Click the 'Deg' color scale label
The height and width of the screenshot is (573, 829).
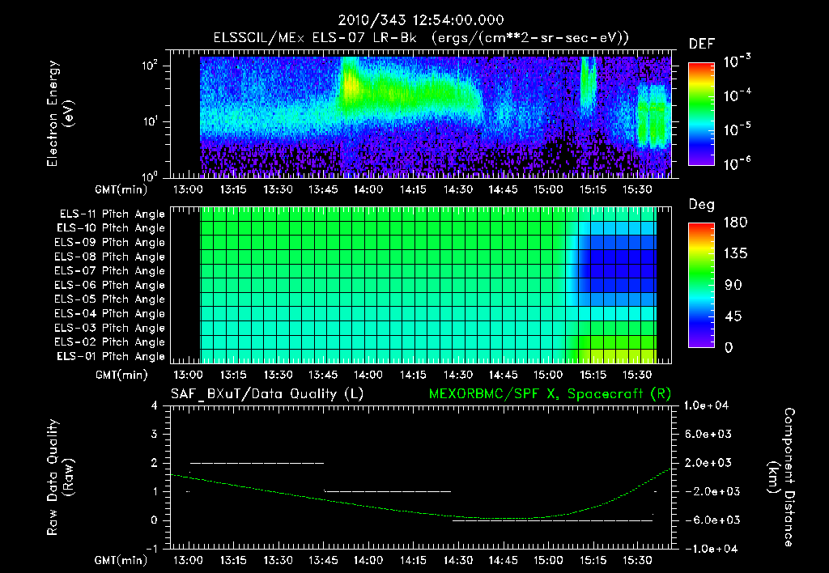pos(702,205)
